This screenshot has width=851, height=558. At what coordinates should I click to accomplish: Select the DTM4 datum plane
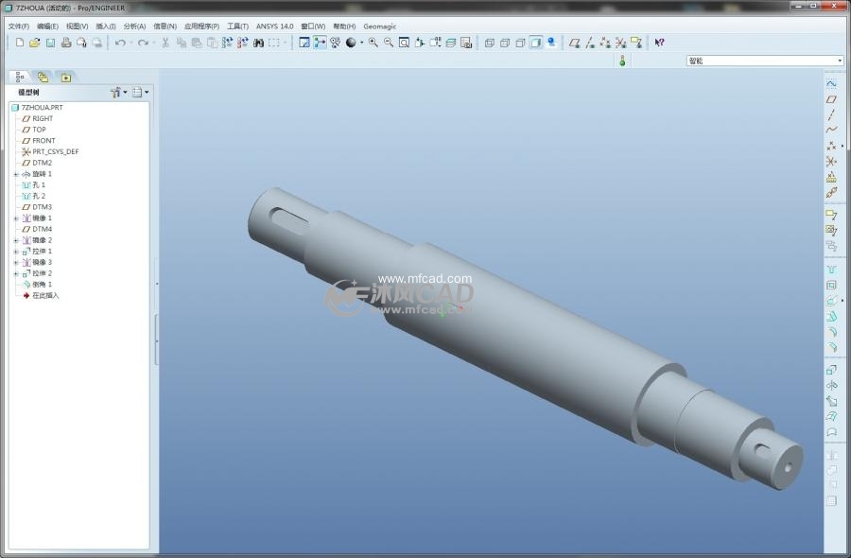pos(37,229)
